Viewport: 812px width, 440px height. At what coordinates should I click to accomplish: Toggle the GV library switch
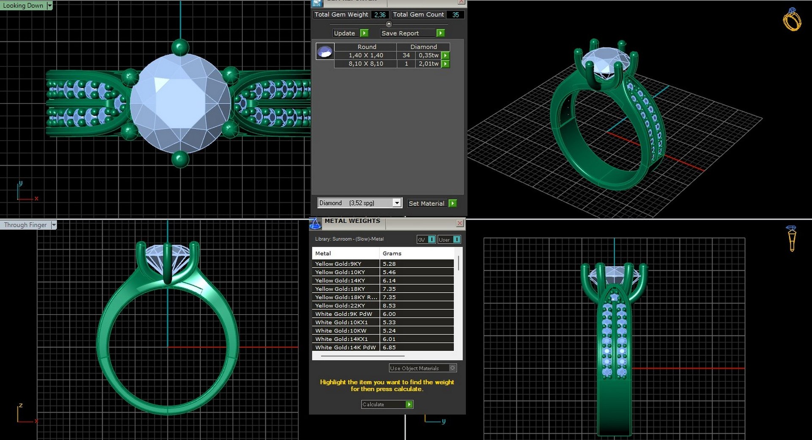click(431, 239)
